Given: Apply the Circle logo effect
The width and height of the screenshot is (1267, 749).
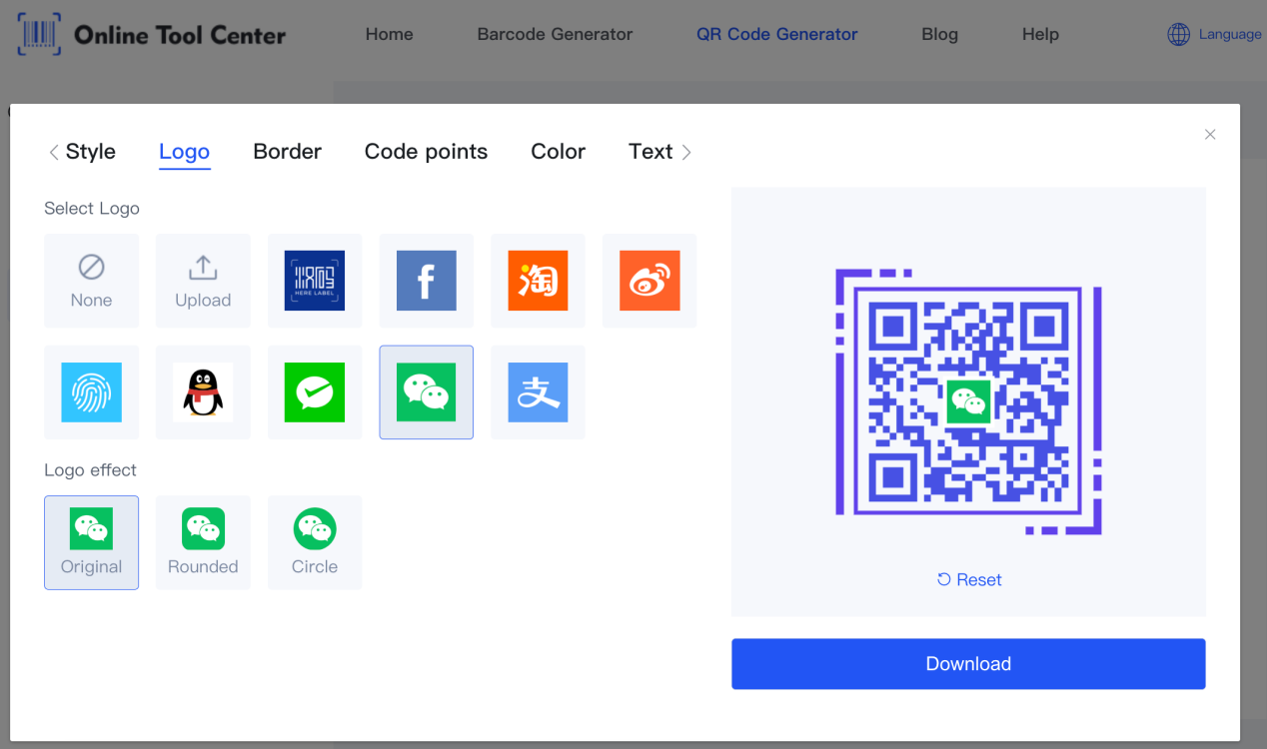Looking at the screenshot, I should click(x=315, y=542).
